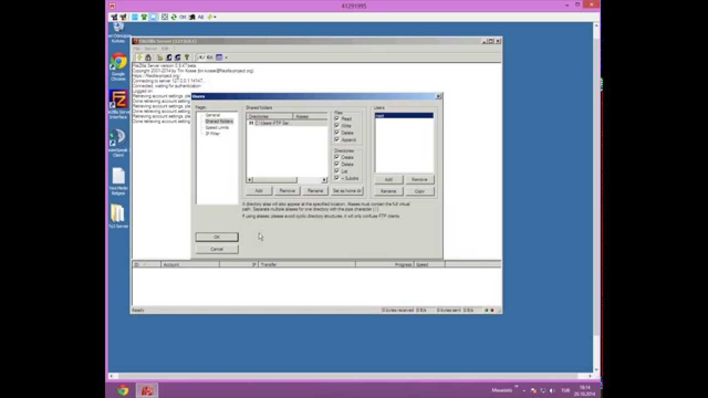
Task: Select General page in Users dialog tree
Action: pos(212,115)
